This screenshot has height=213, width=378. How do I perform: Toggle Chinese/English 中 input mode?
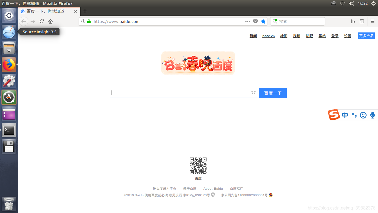click(x=345, y=115)
